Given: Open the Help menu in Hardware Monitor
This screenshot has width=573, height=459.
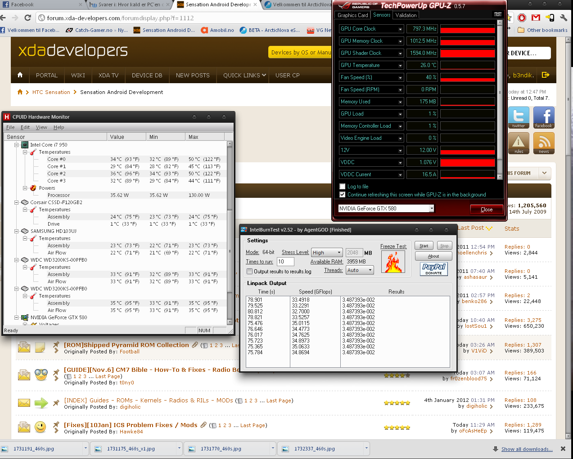Looking at the screenshot, I should (x=59, y=127).
